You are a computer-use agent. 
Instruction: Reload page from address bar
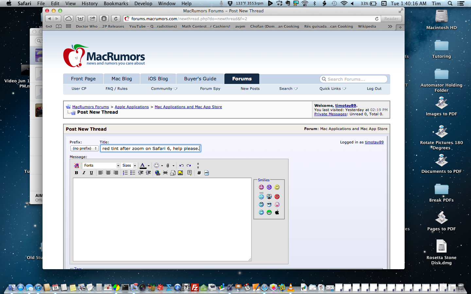click(377, 19)
